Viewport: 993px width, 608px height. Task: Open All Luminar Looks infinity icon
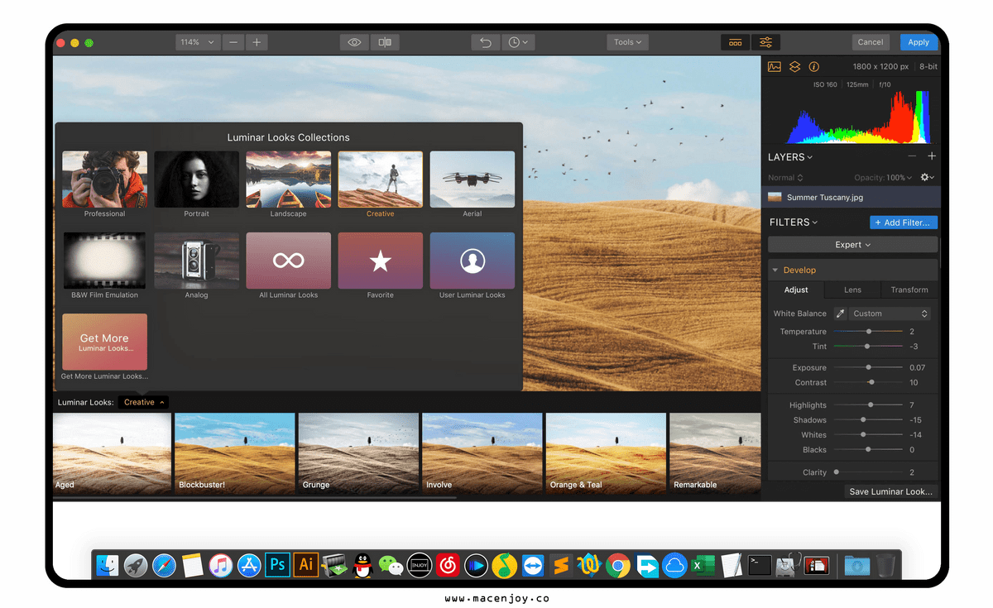(x=288, y=261)
